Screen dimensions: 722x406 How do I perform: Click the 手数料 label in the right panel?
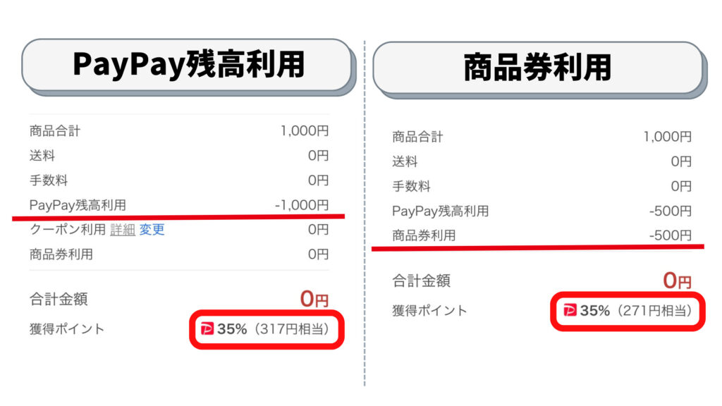click(411, 186)
